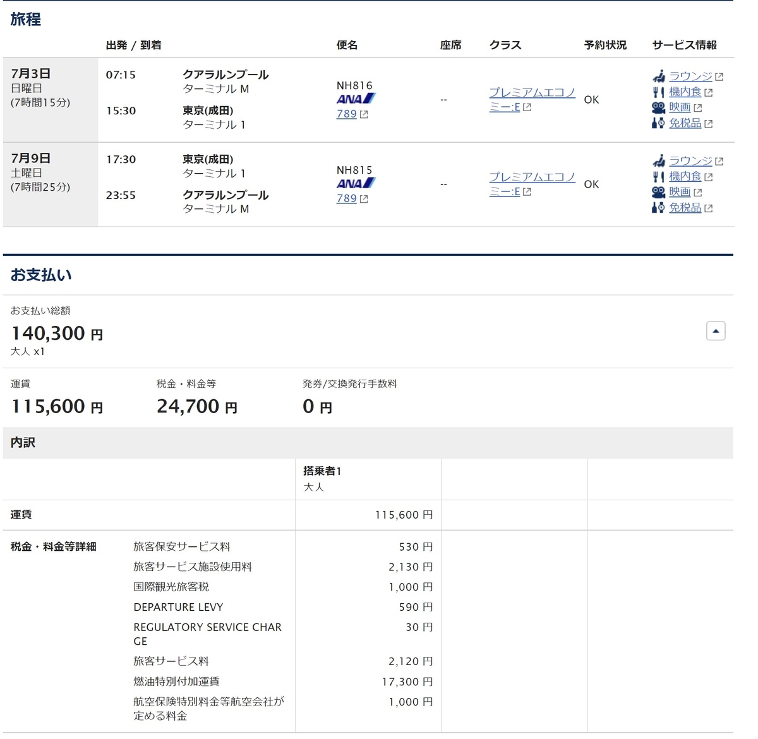Click the ANA logo under flight NH815

356,183
